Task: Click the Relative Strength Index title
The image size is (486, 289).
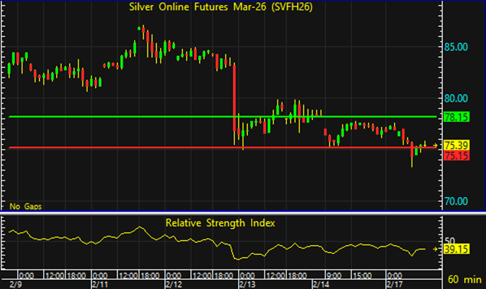Action: [220, 222]
